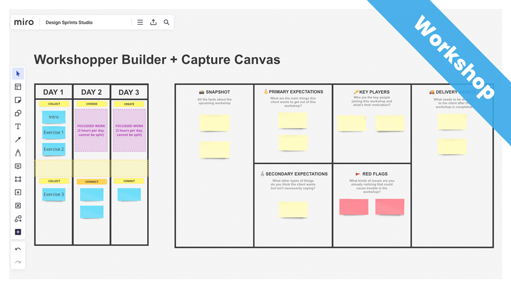Click the Upload tool in sidebar

pos(18,193)
